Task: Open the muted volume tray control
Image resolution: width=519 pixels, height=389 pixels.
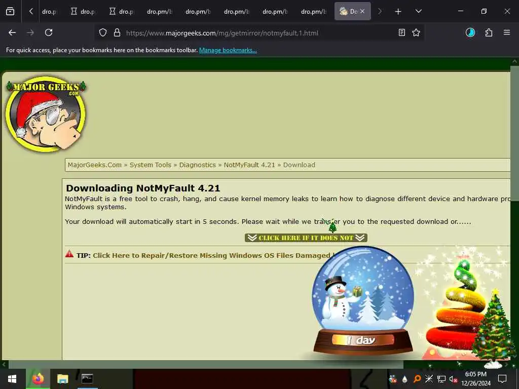Action: tap(453, 379)
